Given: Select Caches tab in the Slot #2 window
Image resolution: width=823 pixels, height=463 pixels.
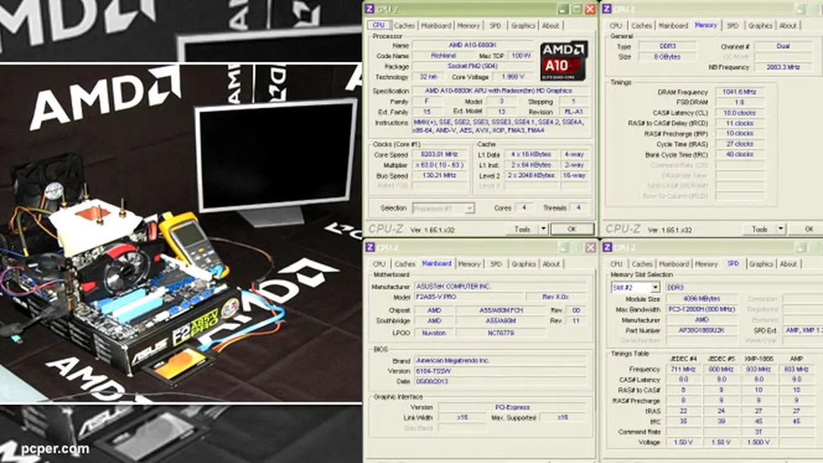Looking at the screenshot, I should [x=642, y=264].
